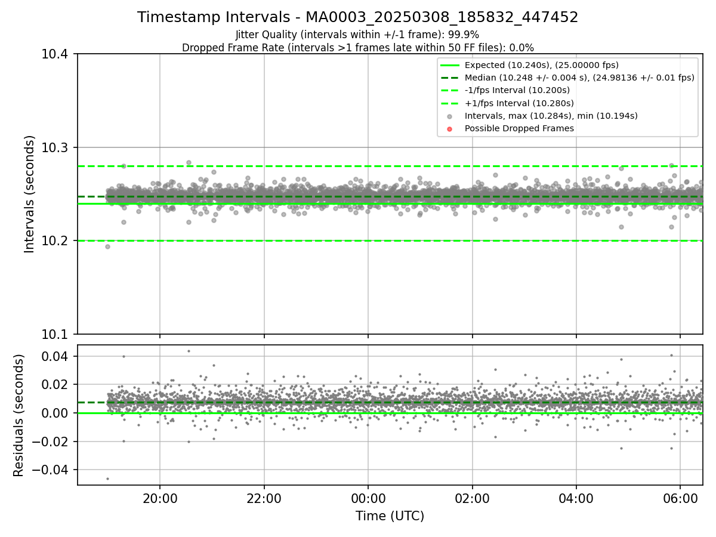Click the gray 'Intervals' legend marker
716x537 pixels.
click(x=450, y=116)
